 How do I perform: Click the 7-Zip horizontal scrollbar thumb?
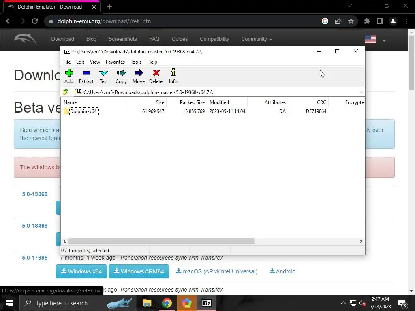coord(161,241)
